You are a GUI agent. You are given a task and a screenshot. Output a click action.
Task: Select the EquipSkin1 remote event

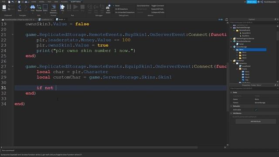[246, 33]
